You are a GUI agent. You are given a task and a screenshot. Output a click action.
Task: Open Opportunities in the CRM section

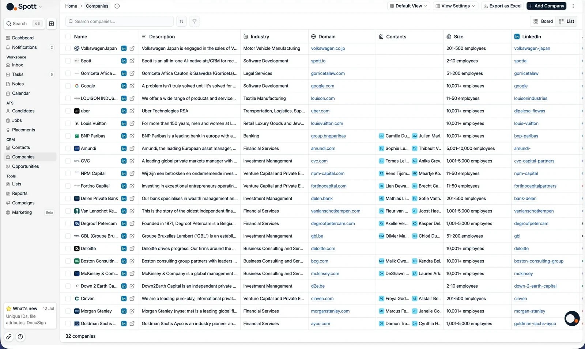[x=30, y=166]
